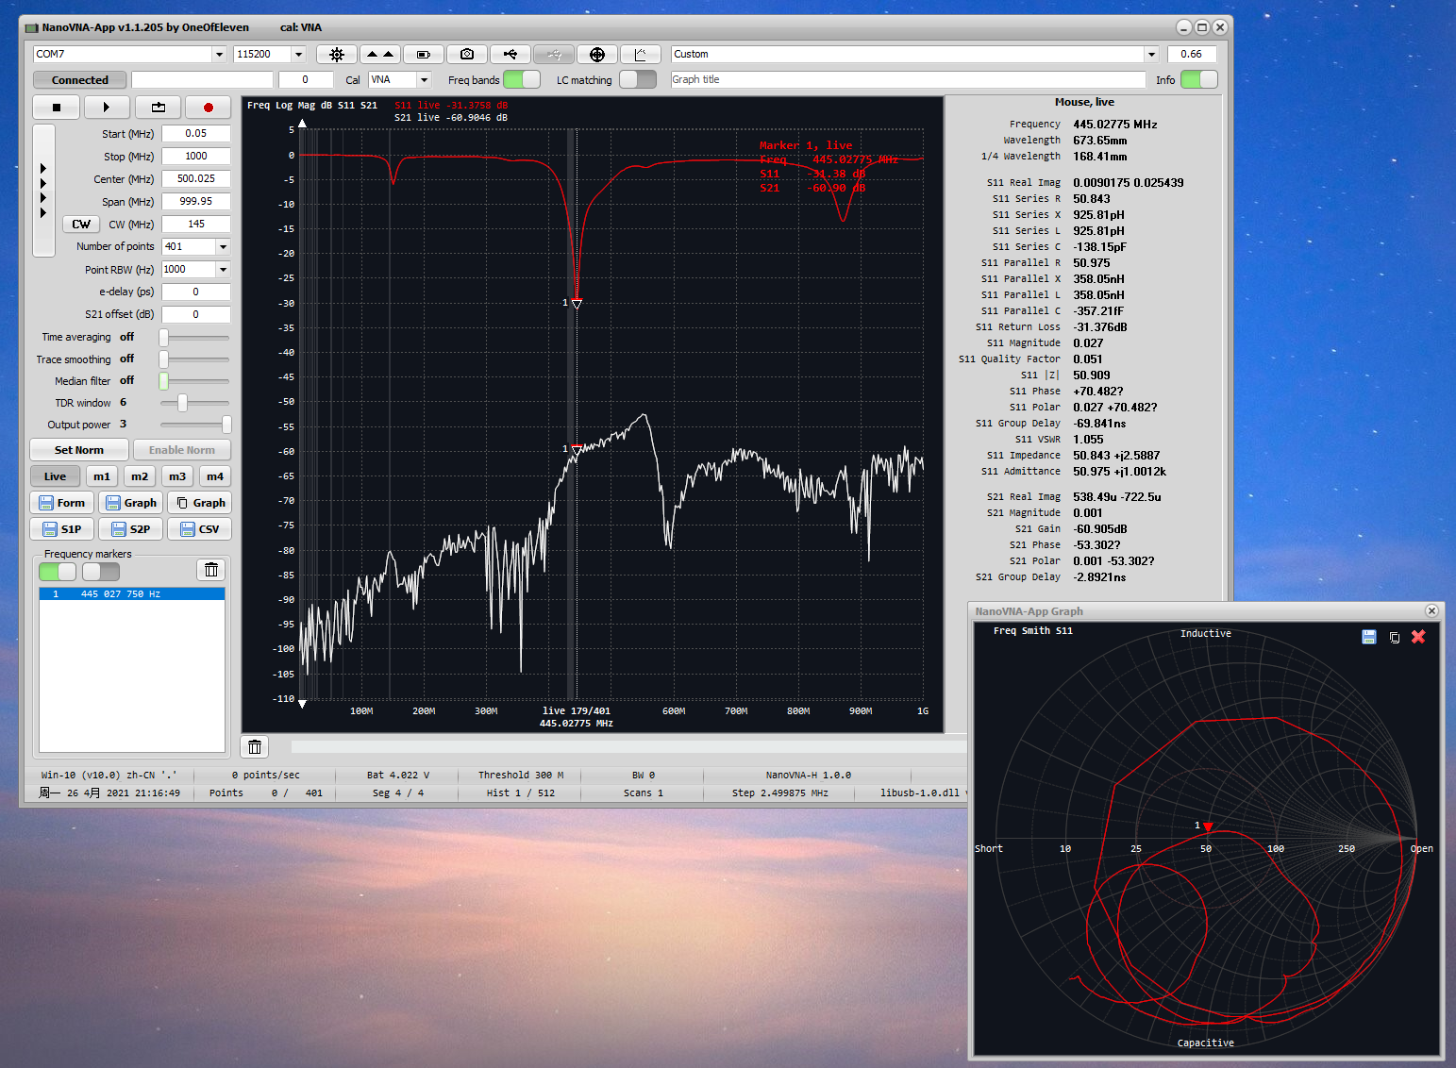Open the Cal VNA dropdown
This screenshot has width=1456, height=1068.
coord(424,80)
